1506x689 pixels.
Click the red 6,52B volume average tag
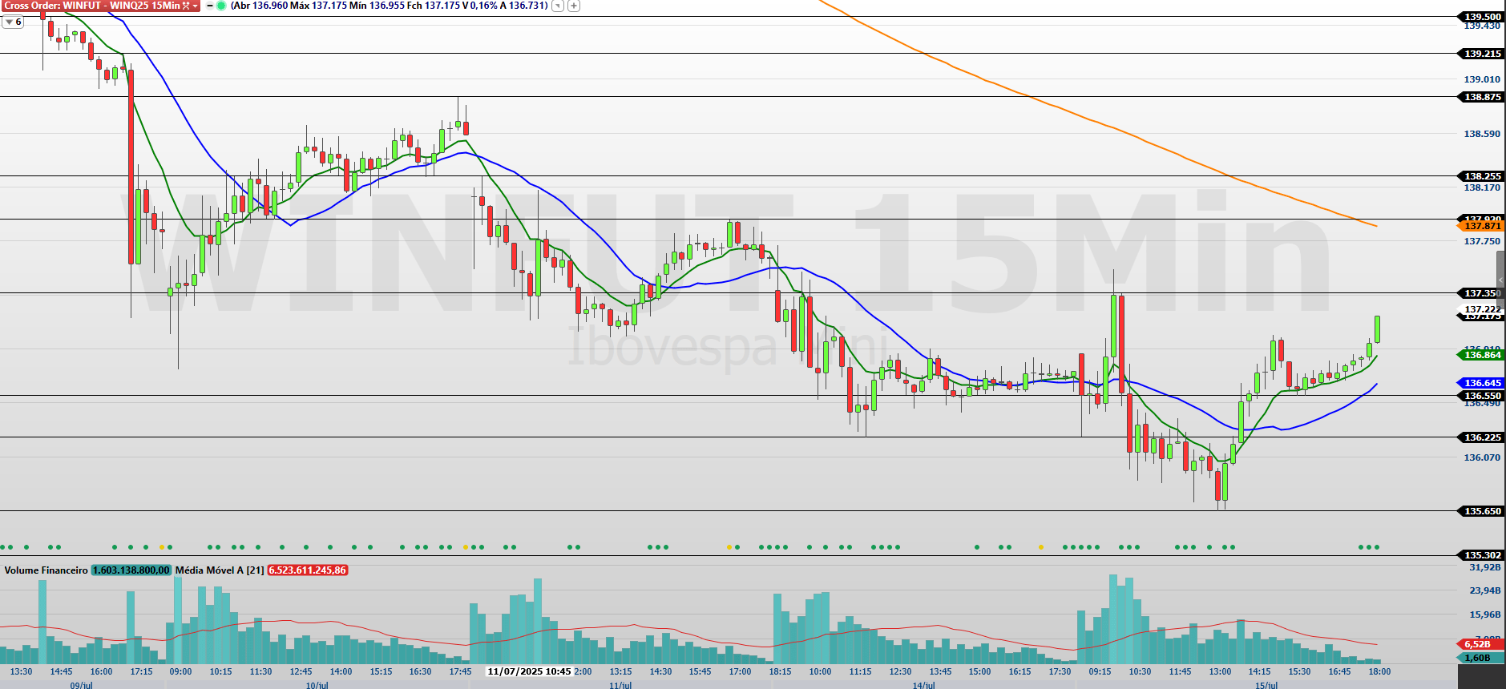point(1477,644)
